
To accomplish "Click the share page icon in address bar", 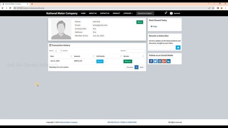I will coord(209,8).
